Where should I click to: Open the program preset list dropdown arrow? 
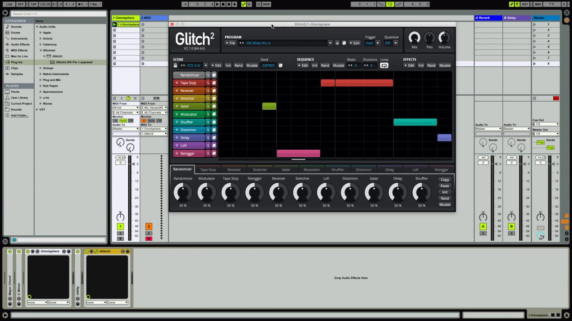[x=330, y=43]
